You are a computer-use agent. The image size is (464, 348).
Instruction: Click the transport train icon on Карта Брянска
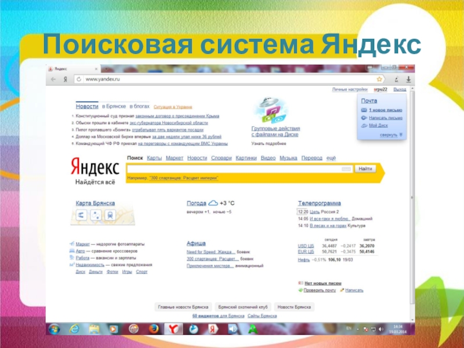pos(110,215)
